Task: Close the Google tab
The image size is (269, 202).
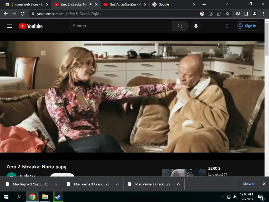Action: click(194, 4)
